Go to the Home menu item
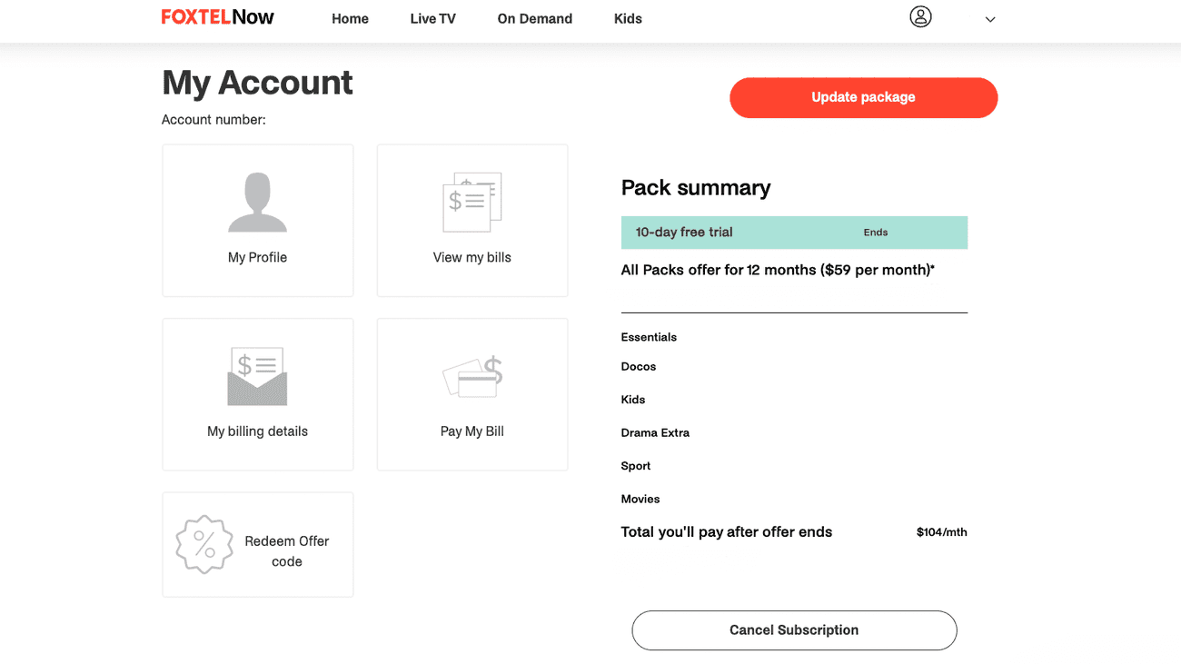Screen dimensions: 1181x664 pos(350,19)
